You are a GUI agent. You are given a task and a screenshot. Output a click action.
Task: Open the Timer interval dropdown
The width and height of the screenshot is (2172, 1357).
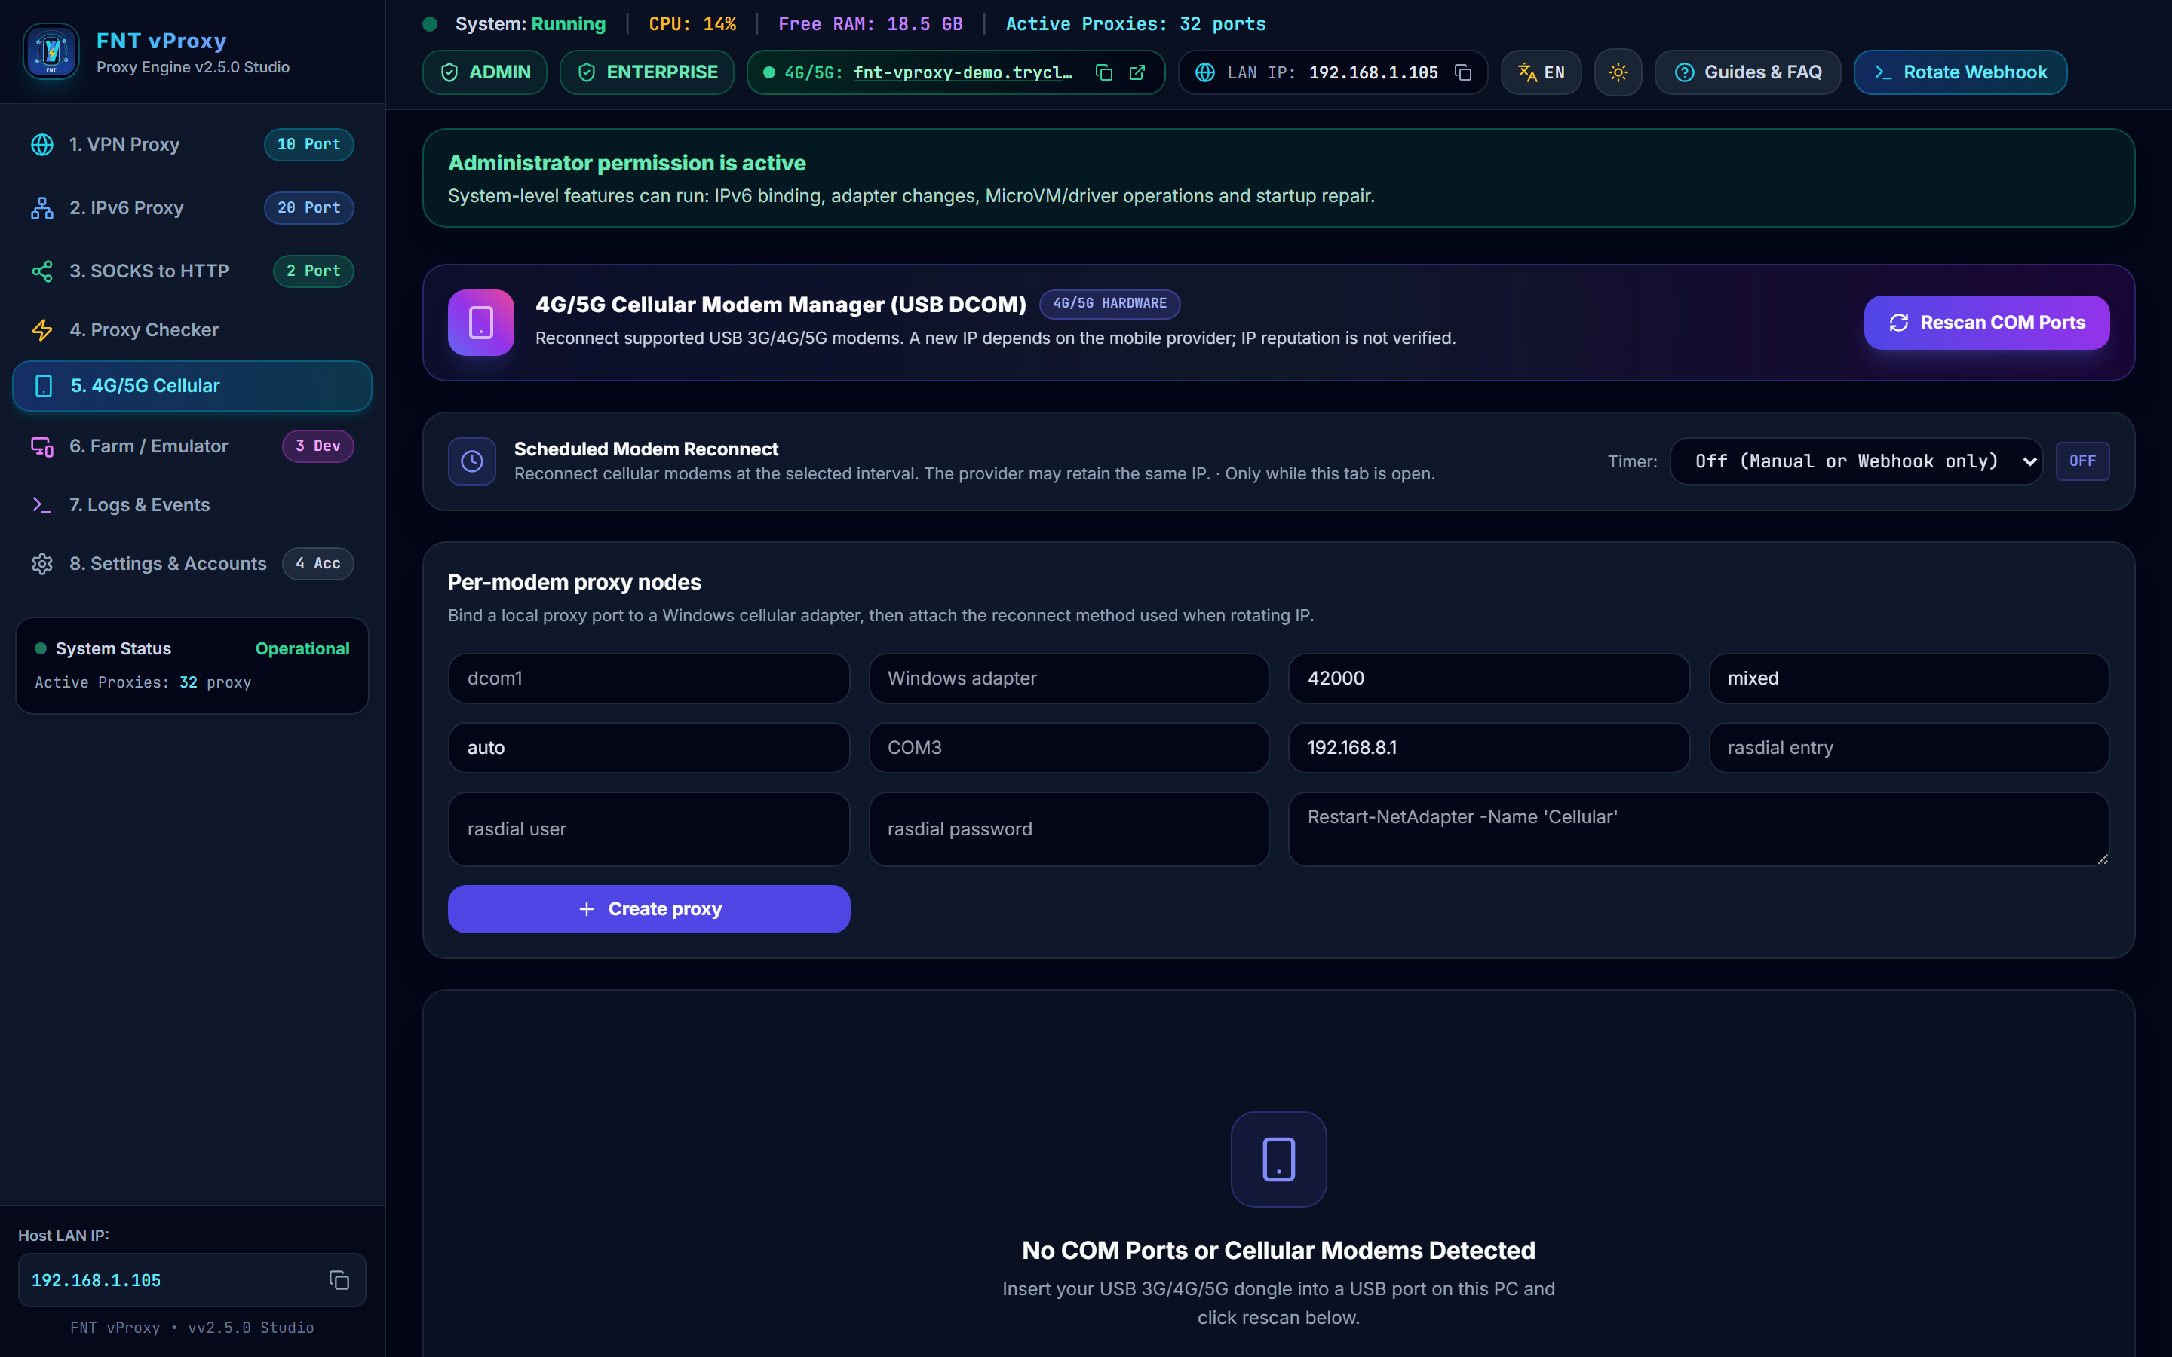[1856, 461]
